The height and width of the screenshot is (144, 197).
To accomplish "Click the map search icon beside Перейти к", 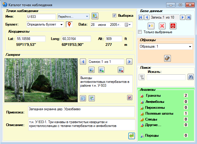I will click(x=95, y=16).
